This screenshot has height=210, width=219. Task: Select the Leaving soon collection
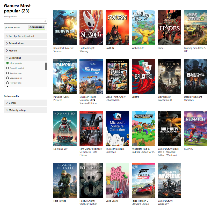point(8,78)
